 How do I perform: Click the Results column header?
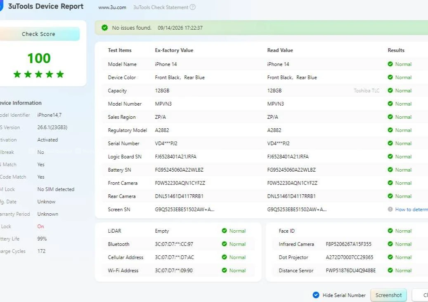[396, 50]
